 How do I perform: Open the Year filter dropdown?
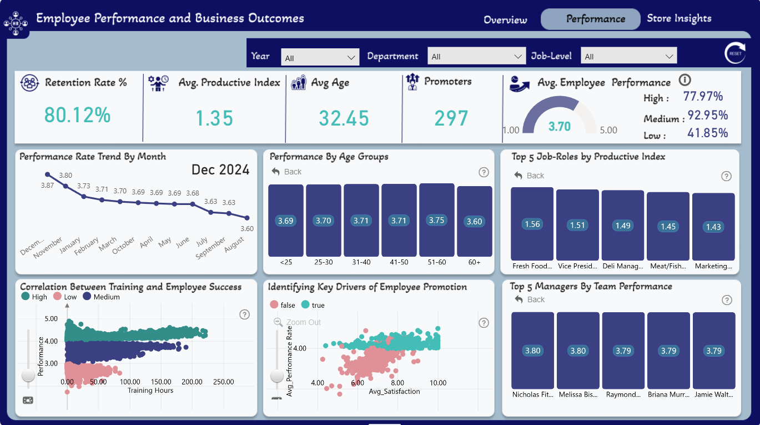coord(321,57)
